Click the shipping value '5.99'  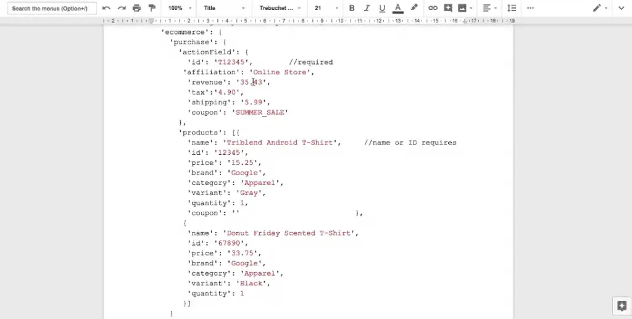click(x=253, y=102)
